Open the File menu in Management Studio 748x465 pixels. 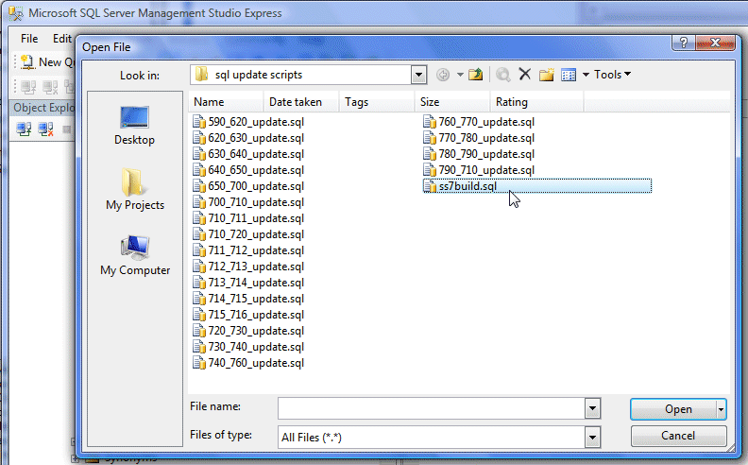click(29, 39)
